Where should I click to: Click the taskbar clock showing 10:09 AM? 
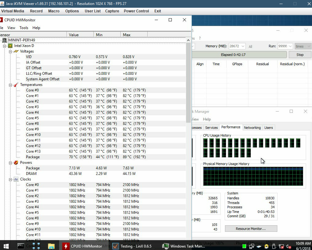[303, 246]
